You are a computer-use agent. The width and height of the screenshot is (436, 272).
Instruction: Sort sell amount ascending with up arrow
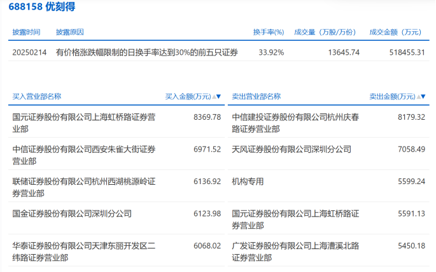point(418,97)
